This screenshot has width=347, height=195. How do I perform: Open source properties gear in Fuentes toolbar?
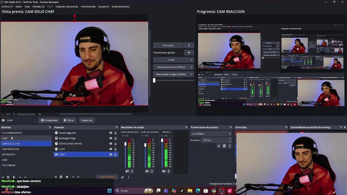[67, 177]
